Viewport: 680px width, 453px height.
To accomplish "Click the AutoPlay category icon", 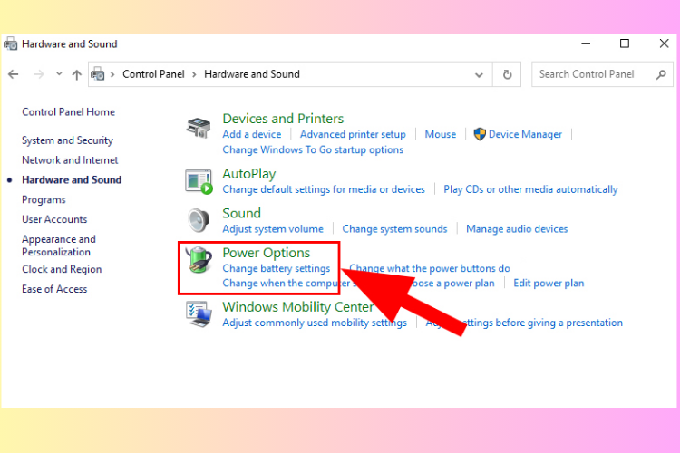I will [199, 181].
